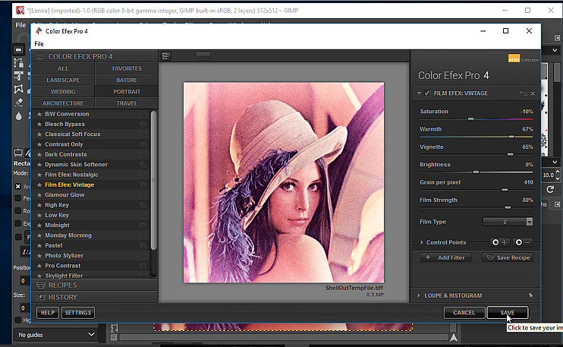Open presets icon for Bleach Bypass
Image resolution: width=563 pixels, height=347 pixels.
pos(143,125)
